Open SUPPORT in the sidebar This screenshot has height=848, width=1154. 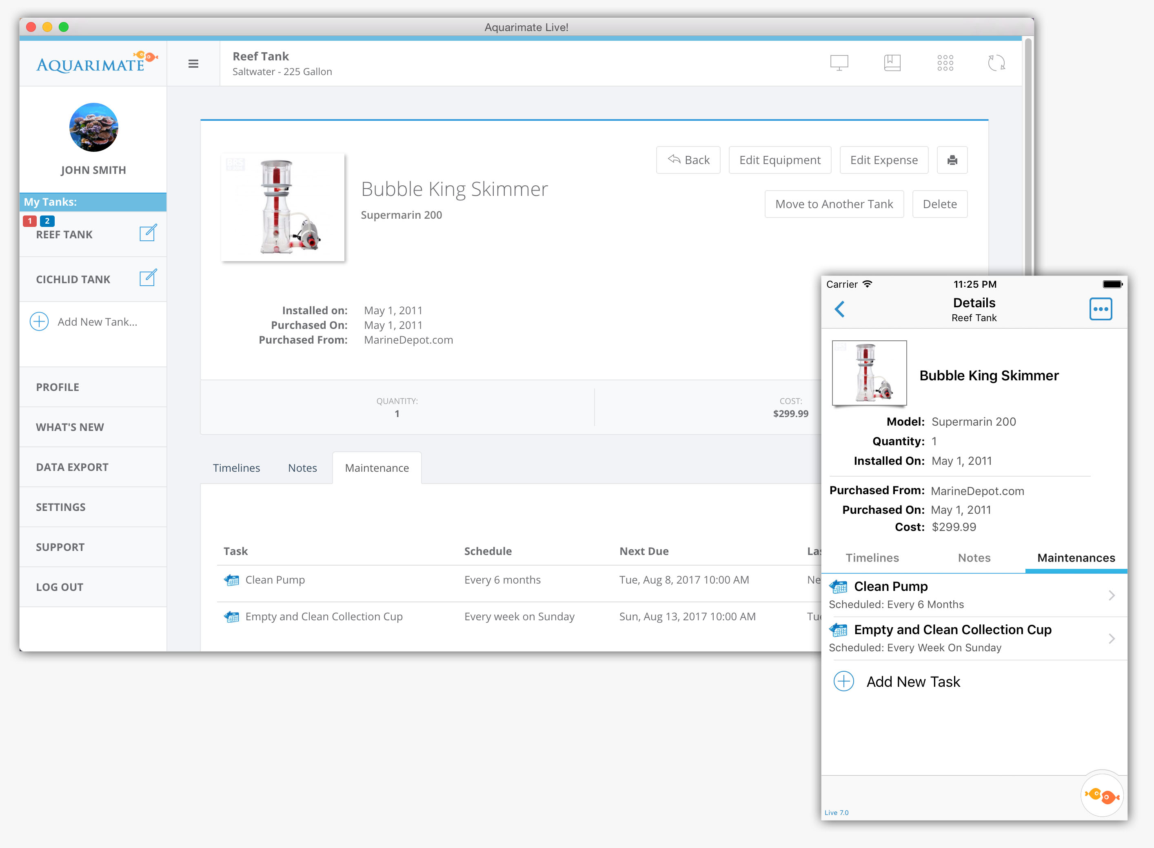pyautogui.click(x=93, y=547)
